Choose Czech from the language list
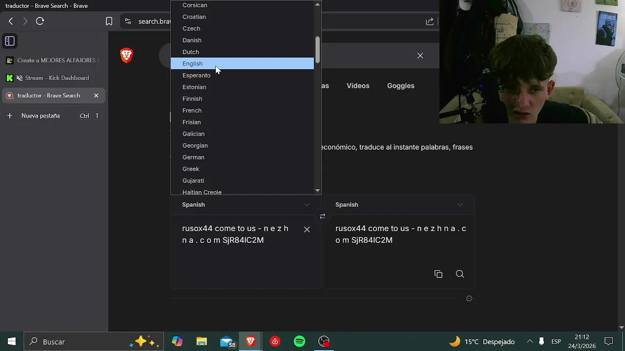625x351 pixels. click(242, 28)
